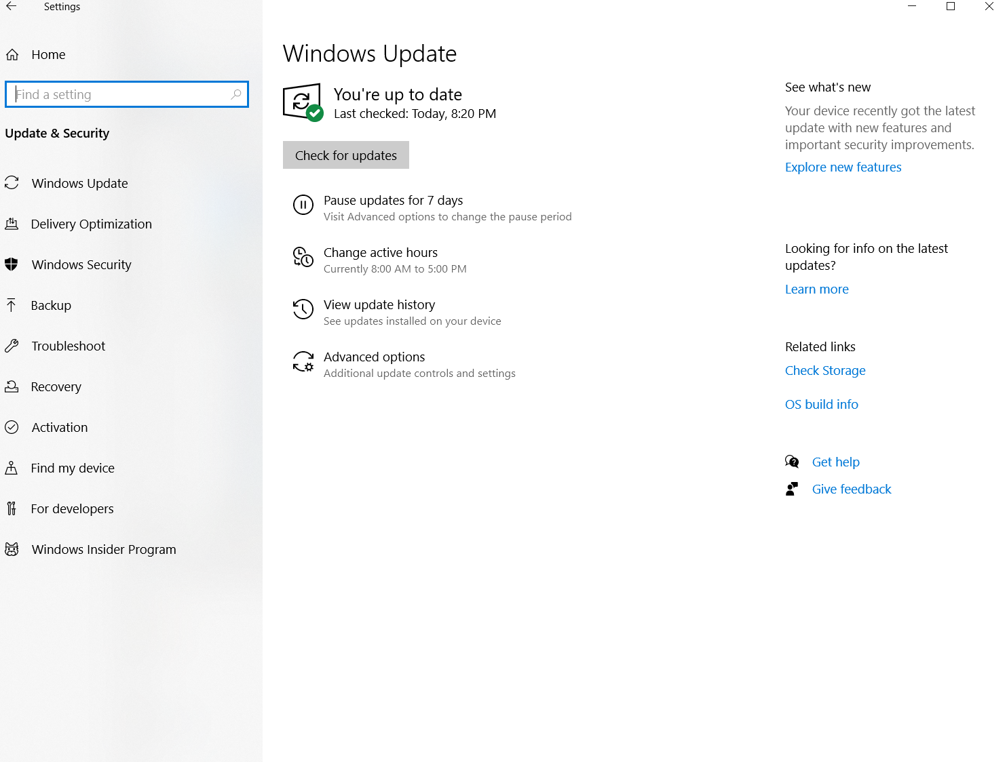Click the Backup up-arrow icon

(x=11, y=305)
